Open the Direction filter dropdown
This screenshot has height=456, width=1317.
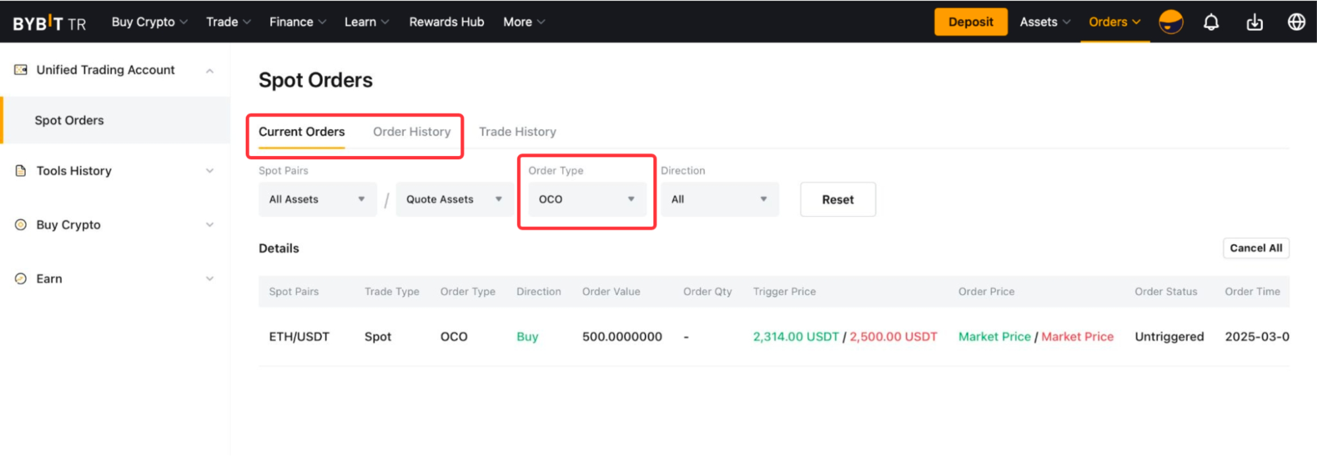(719, 199)
